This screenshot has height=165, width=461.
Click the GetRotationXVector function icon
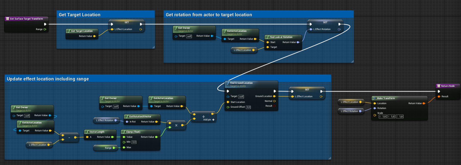pos(127,117)
